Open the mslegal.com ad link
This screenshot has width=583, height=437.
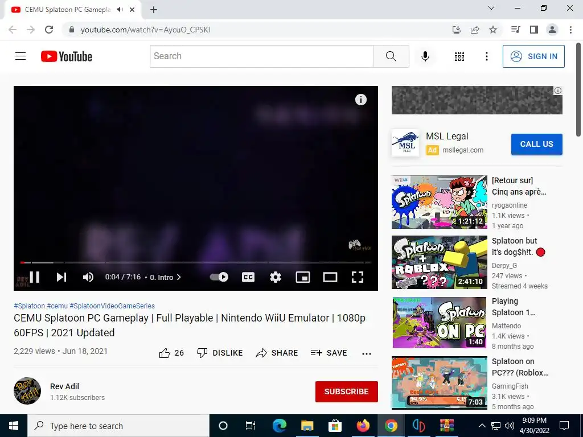[x=463, y=150]
